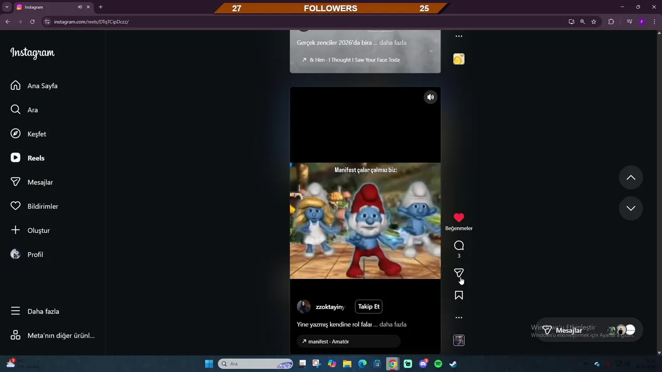Click the address bar URL

click(x=91, y=22)
